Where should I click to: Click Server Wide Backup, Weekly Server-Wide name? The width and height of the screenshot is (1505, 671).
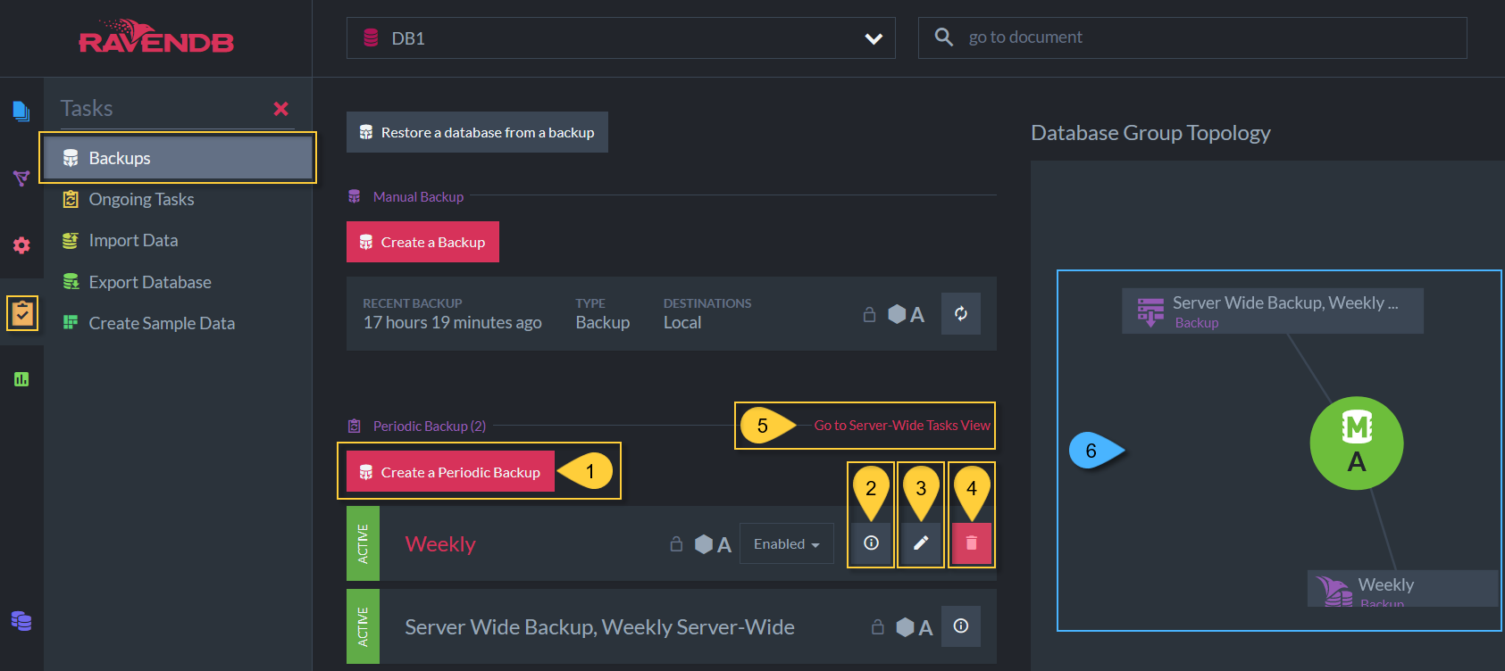click(599, 627)
